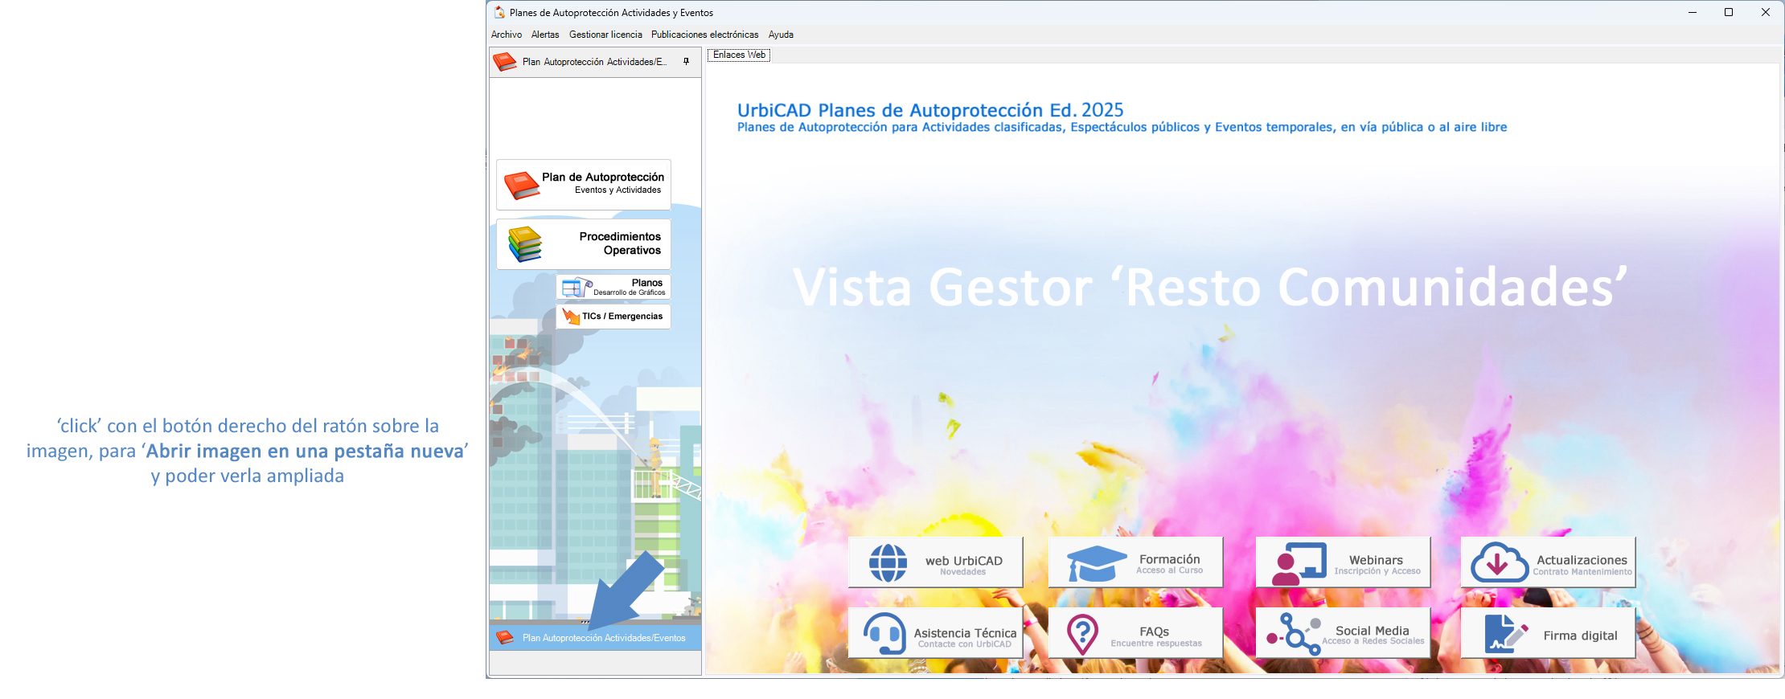Click the signed document icon for Firma digital

[1505, 634]
